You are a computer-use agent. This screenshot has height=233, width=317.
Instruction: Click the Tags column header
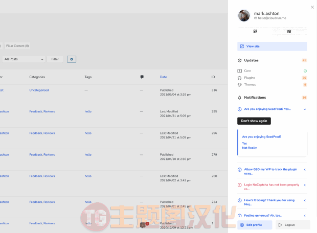pyautogui.click(x=88, y=77)
